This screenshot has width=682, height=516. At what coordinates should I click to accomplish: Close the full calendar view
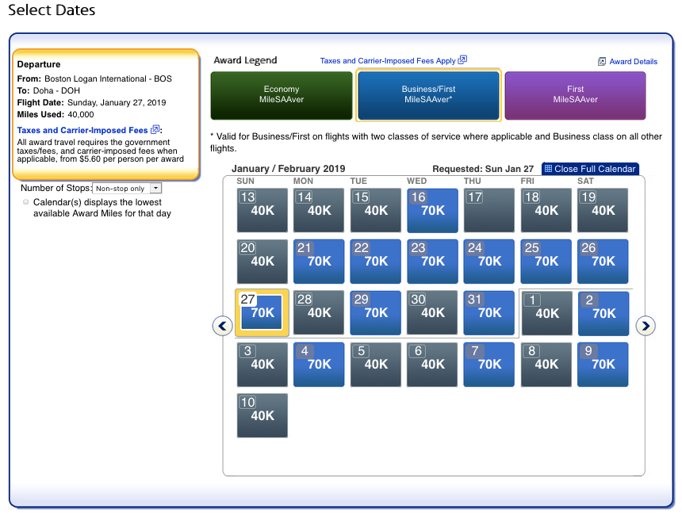point(594,169)
